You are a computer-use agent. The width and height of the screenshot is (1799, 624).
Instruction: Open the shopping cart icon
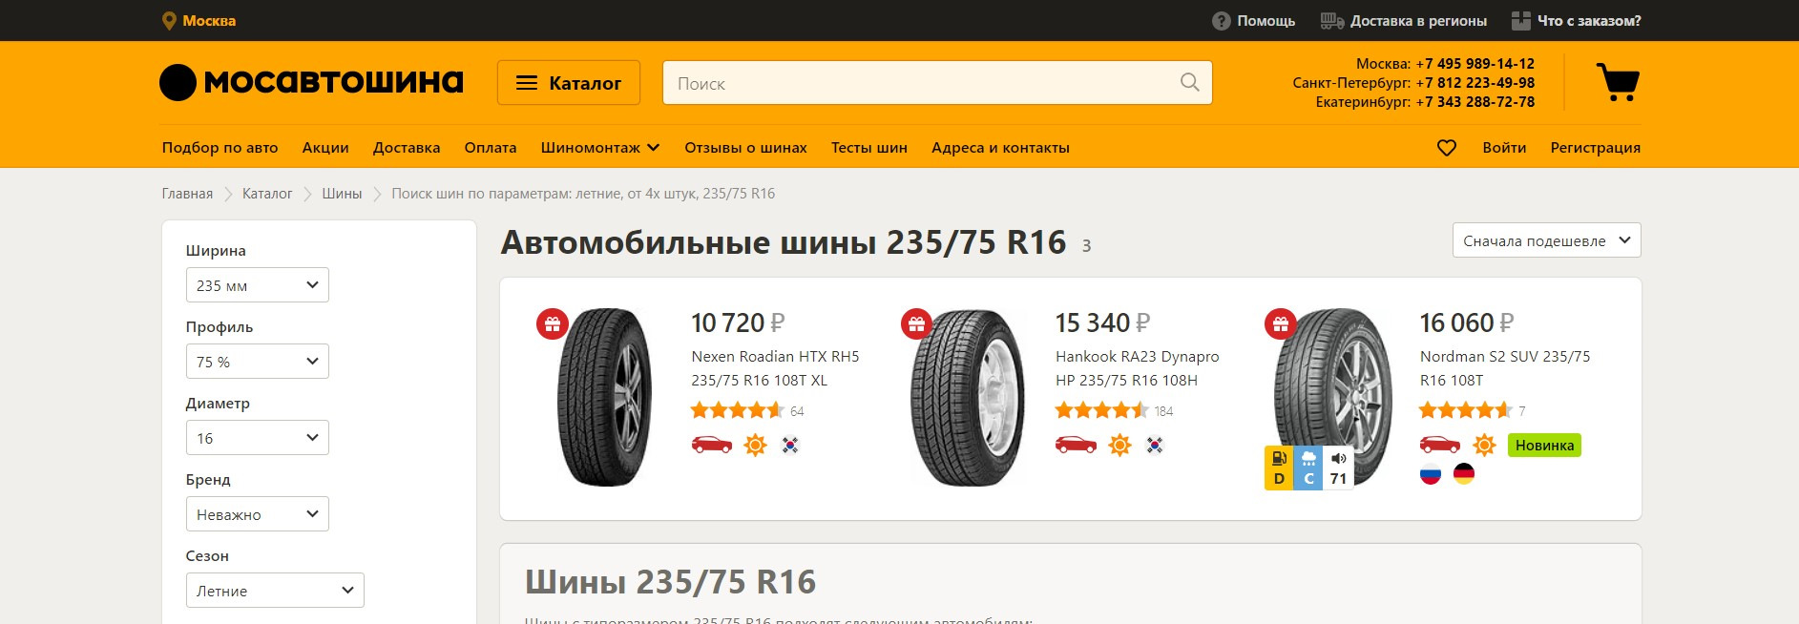1618,82
